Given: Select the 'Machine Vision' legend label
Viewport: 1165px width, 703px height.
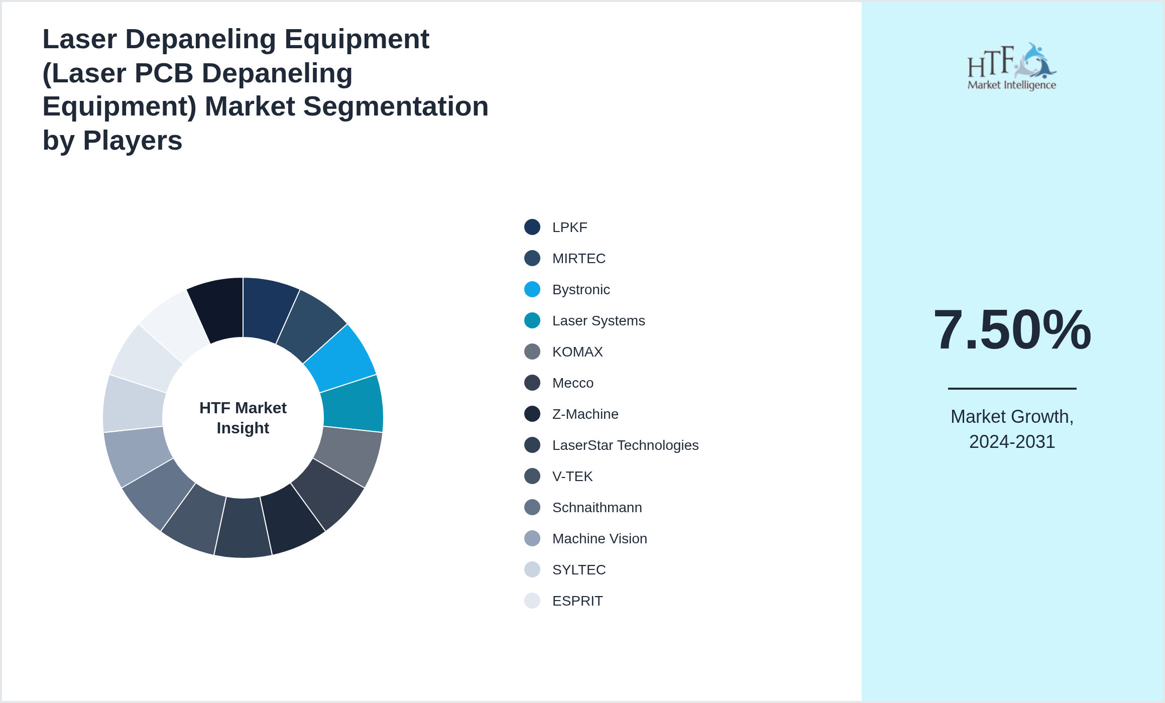Looking at the screenshot, I should pos(600,539).
